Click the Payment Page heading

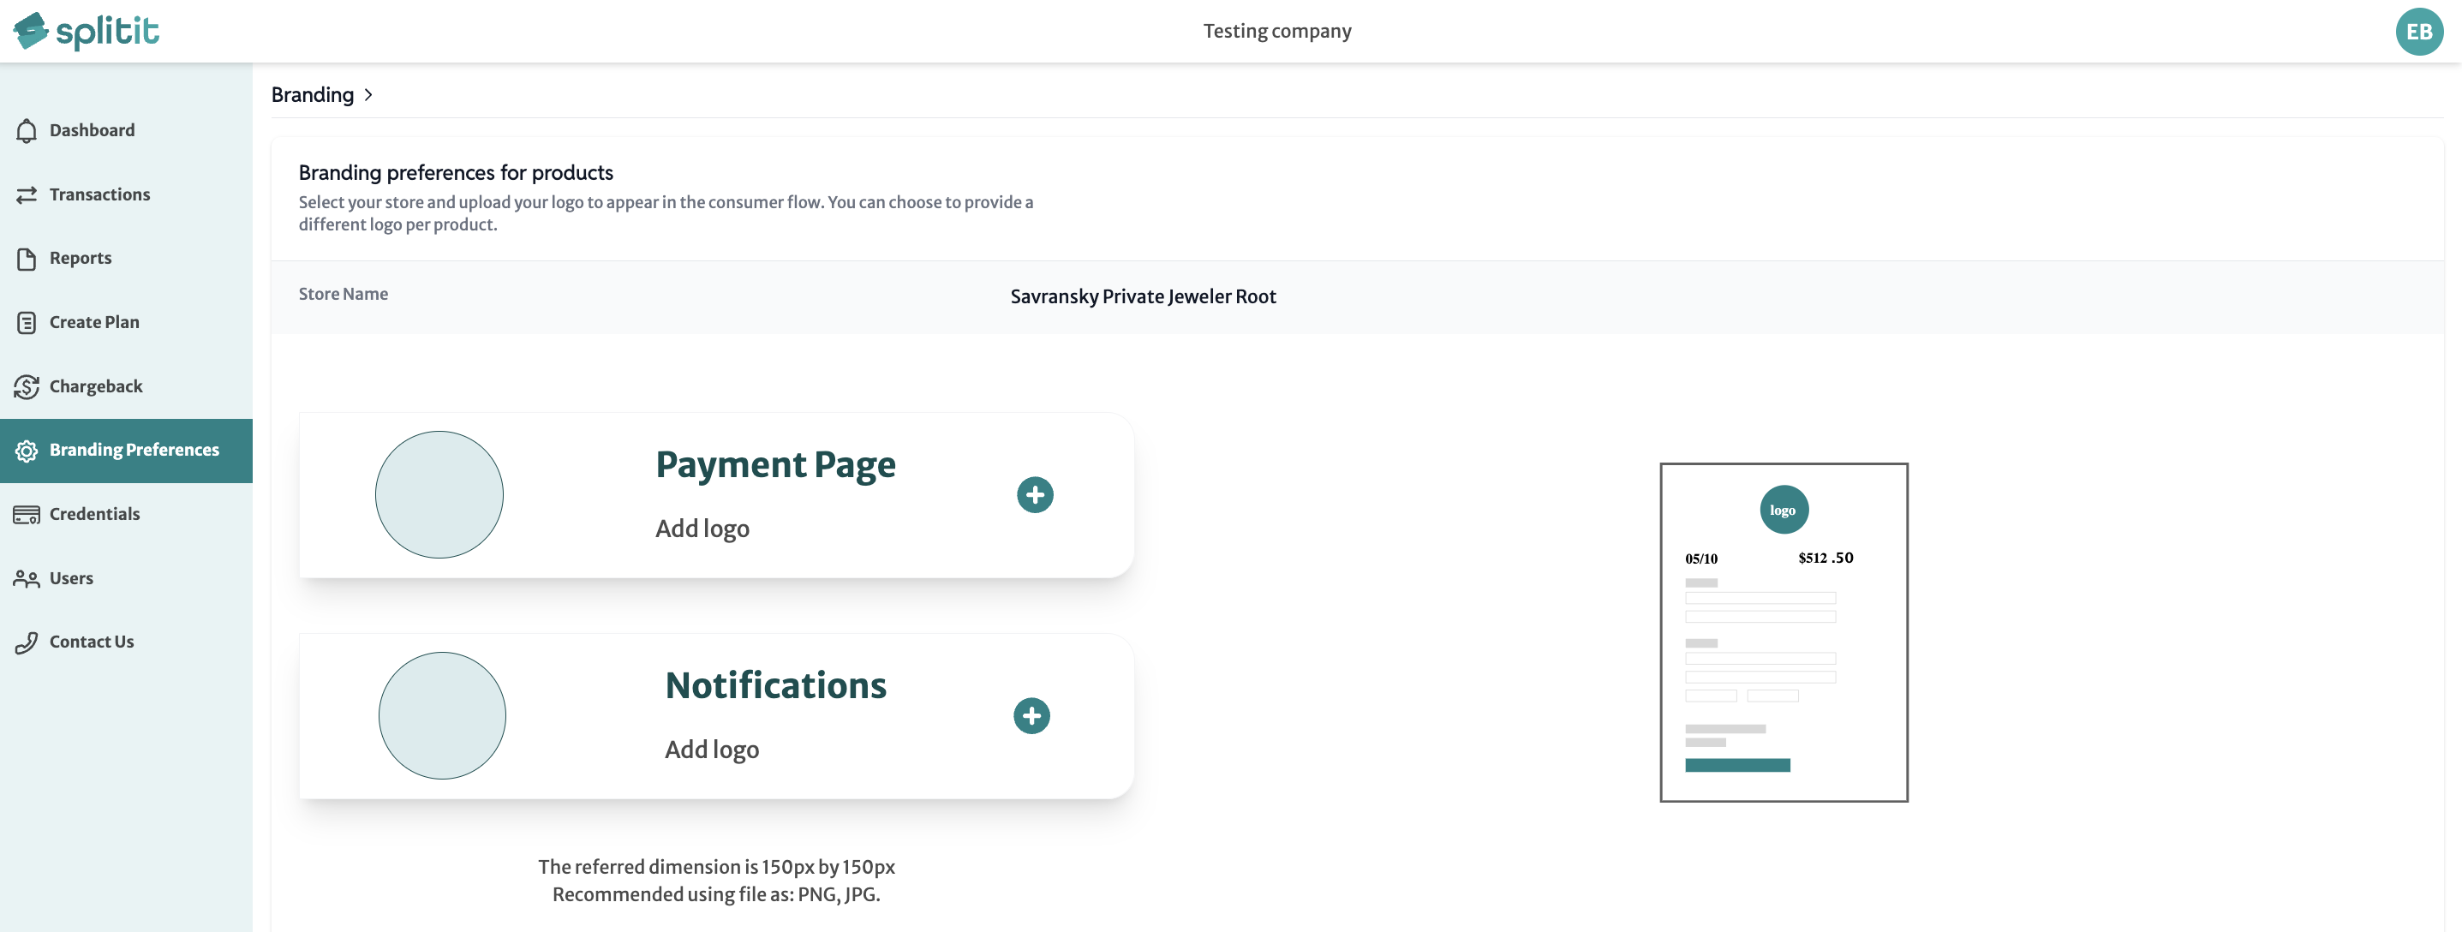[775, 465]
